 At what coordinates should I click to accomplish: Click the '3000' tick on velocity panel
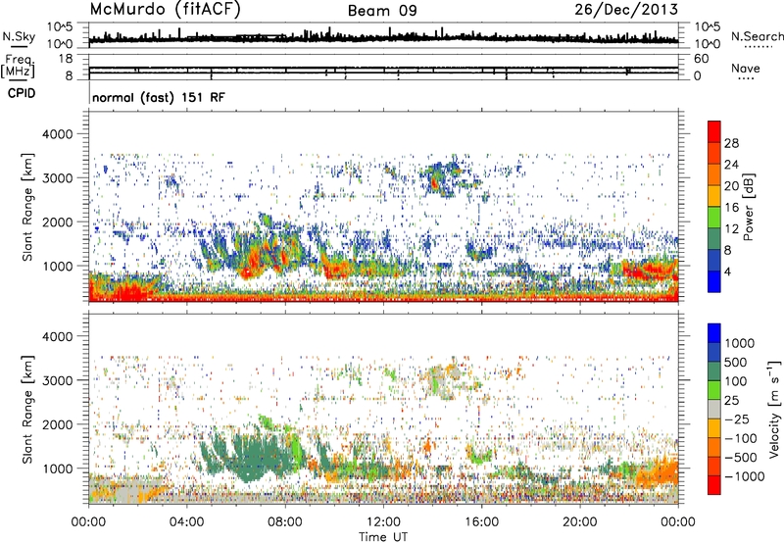coord(58,380)
